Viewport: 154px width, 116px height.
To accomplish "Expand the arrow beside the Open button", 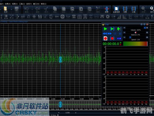I will click(x=11, y=10).
